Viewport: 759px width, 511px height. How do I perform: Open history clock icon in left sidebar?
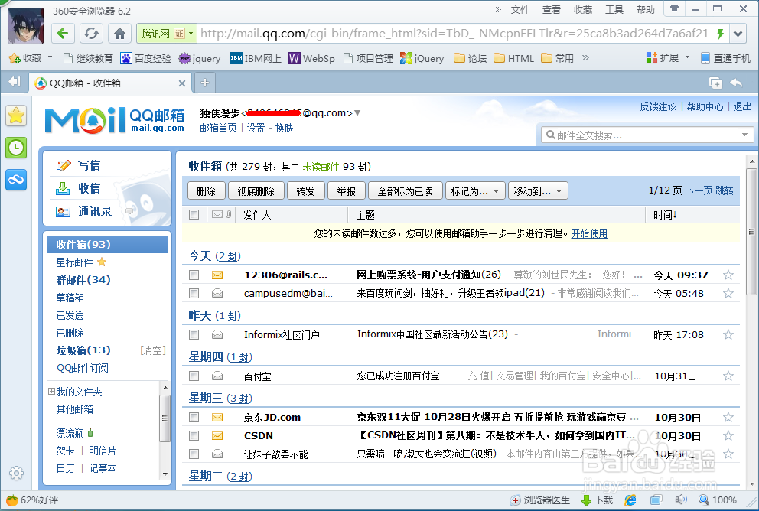16,147
